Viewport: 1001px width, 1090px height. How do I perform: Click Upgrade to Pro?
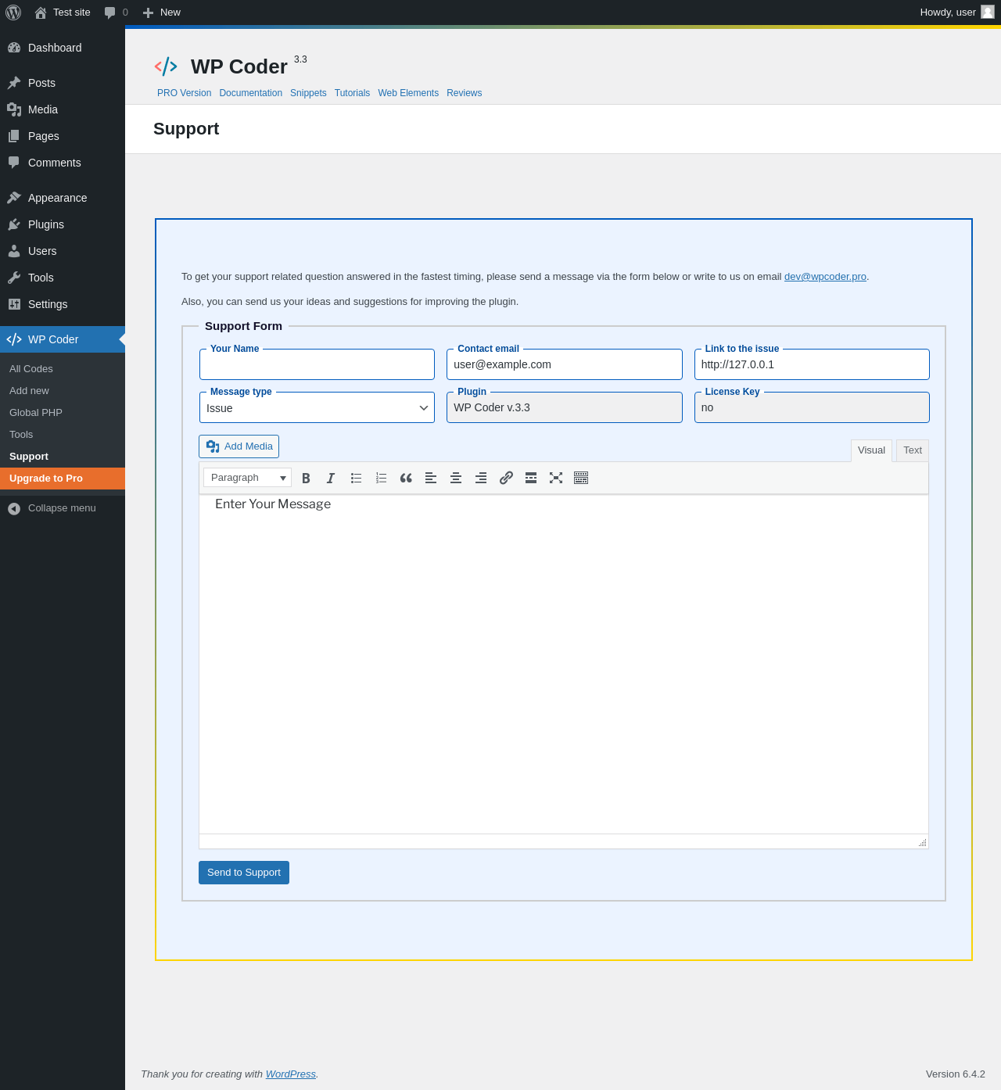pos(63,479)
